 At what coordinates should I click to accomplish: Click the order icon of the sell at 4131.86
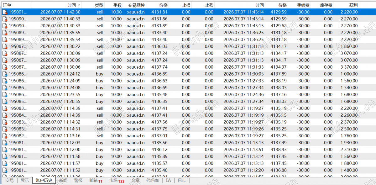coord(5,19)
